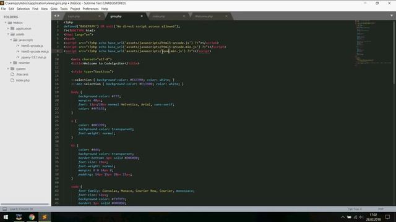Select the assets folder icon
The image size is (396, 222).
pyautogui.click(x=12, y=34)
